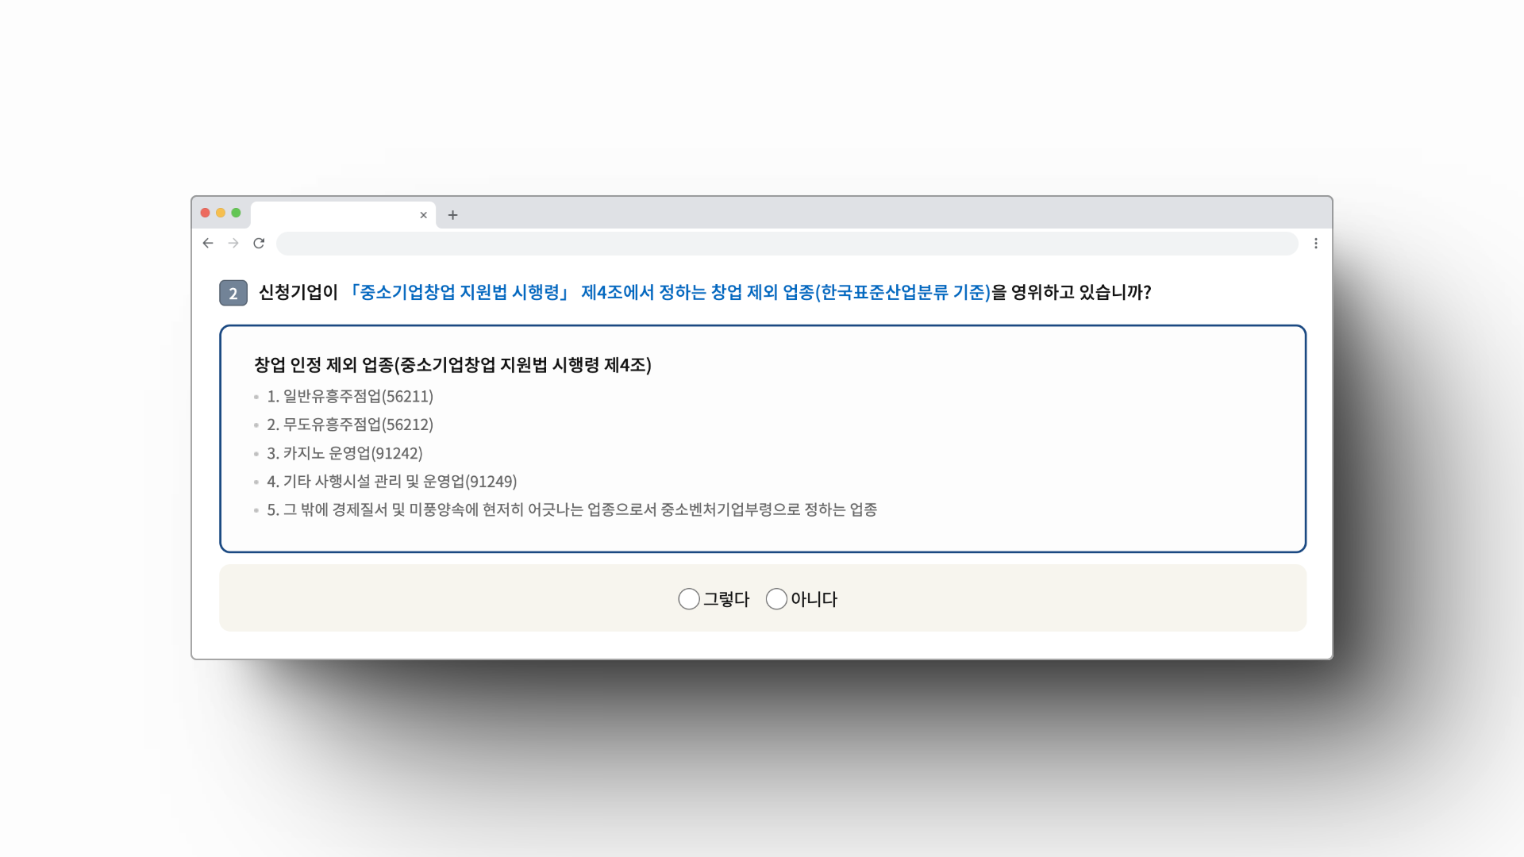Click the 그렇다 label text
Viewport: 1524px width, 857px height.
(x=726, y=599)
